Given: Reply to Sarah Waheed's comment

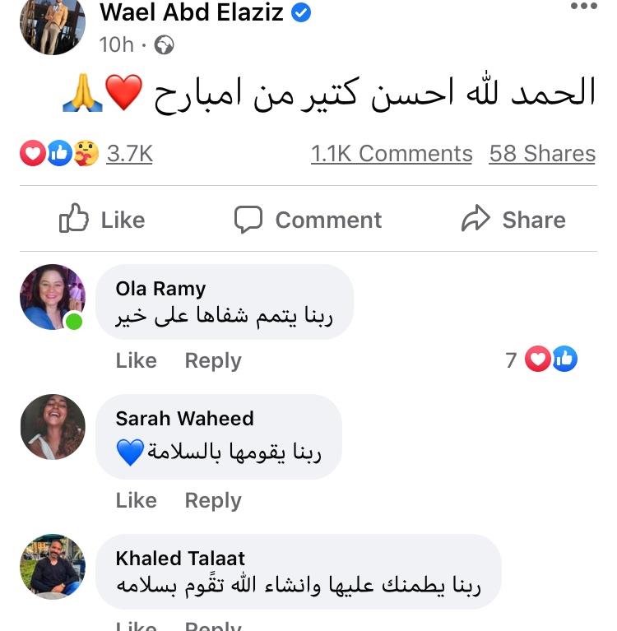Looking at the screenshot, I should pos(213,500).
